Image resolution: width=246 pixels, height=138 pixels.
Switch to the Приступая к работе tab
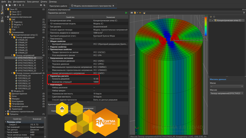(58, 6)
